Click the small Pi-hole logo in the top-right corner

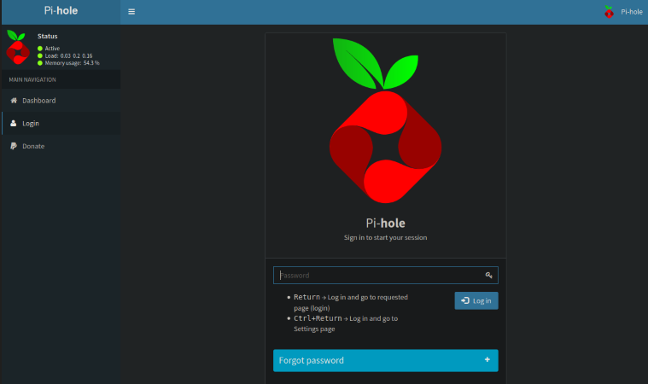[x=609, y=12]
